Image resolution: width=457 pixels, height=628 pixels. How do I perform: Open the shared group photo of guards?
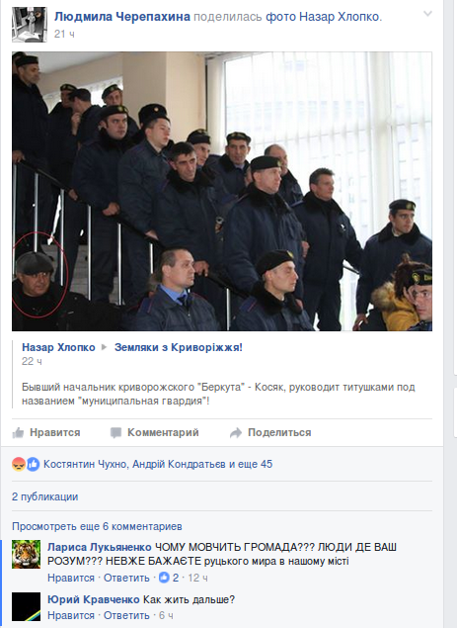tap(222, 191)
